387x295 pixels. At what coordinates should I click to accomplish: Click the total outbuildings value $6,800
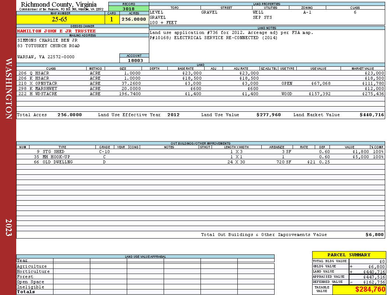pyautogui.click(x=374, y=235)
